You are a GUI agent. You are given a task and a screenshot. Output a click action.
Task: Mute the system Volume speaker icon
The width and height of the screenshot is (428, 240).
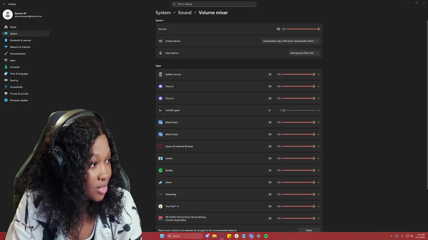tap(278, 29)
